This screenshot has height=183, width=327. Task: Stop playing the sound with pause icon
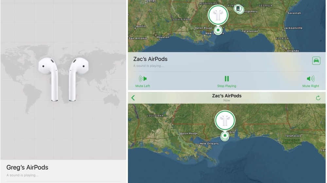tap(227, 78)
